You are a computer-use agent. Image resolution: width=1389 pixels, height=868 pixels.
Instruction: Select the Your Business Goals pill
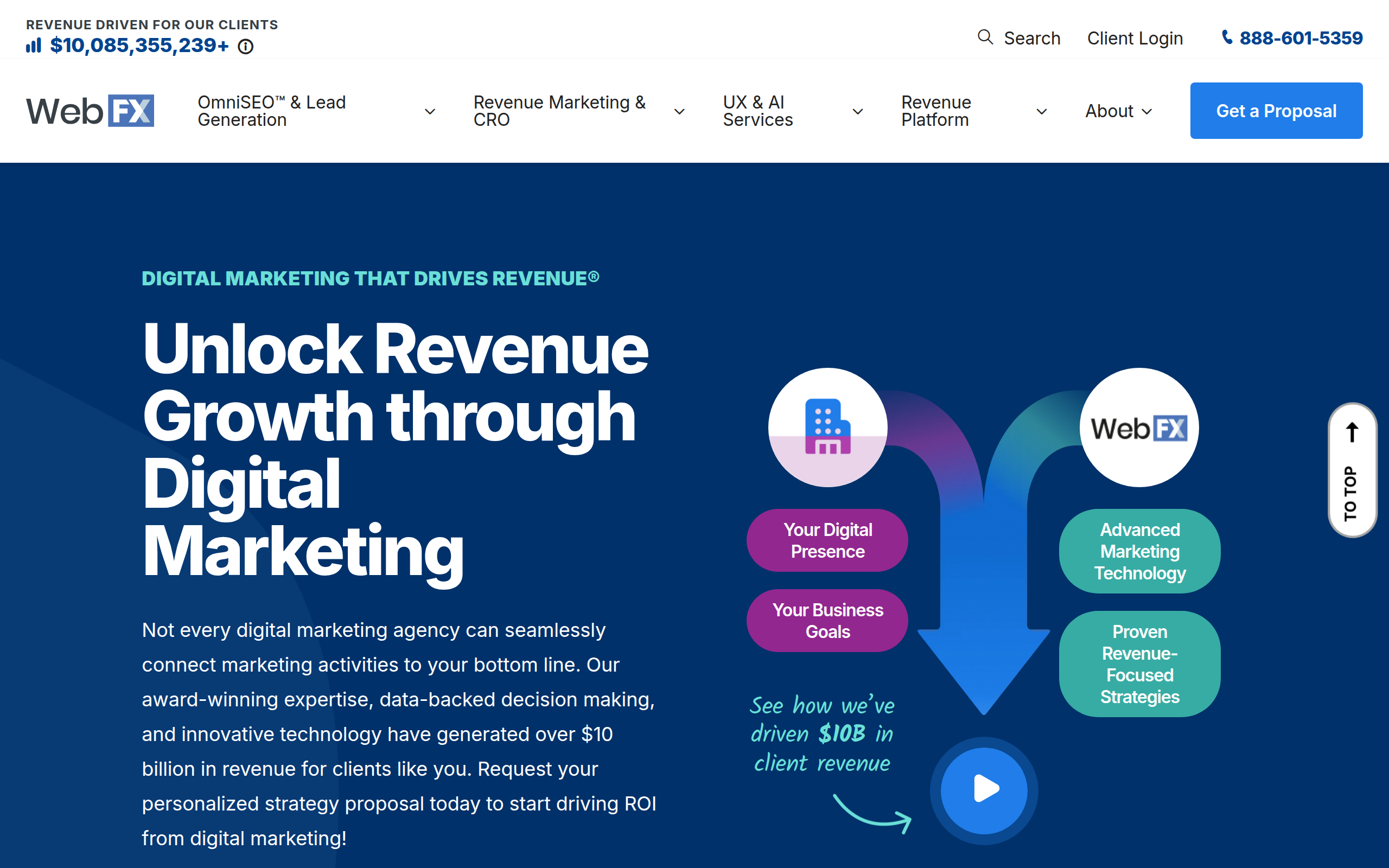pyautogui.click(x=827, y=621)
